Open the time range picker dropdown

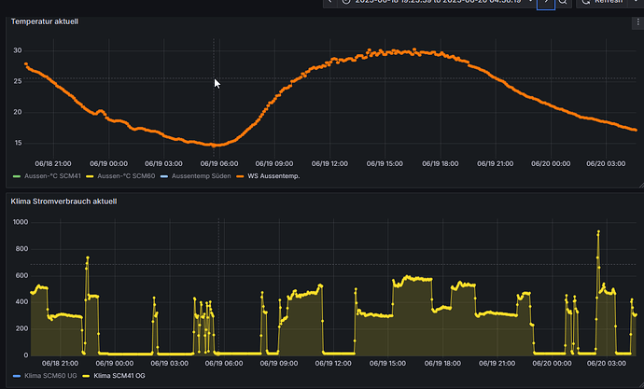[x=437, y=3]
